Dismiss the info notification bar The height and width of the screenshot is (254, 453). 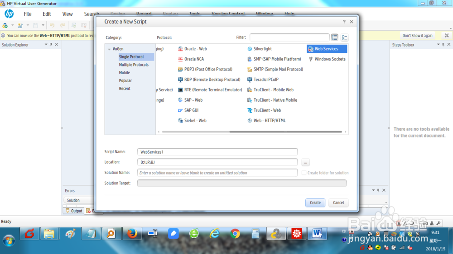447,35
